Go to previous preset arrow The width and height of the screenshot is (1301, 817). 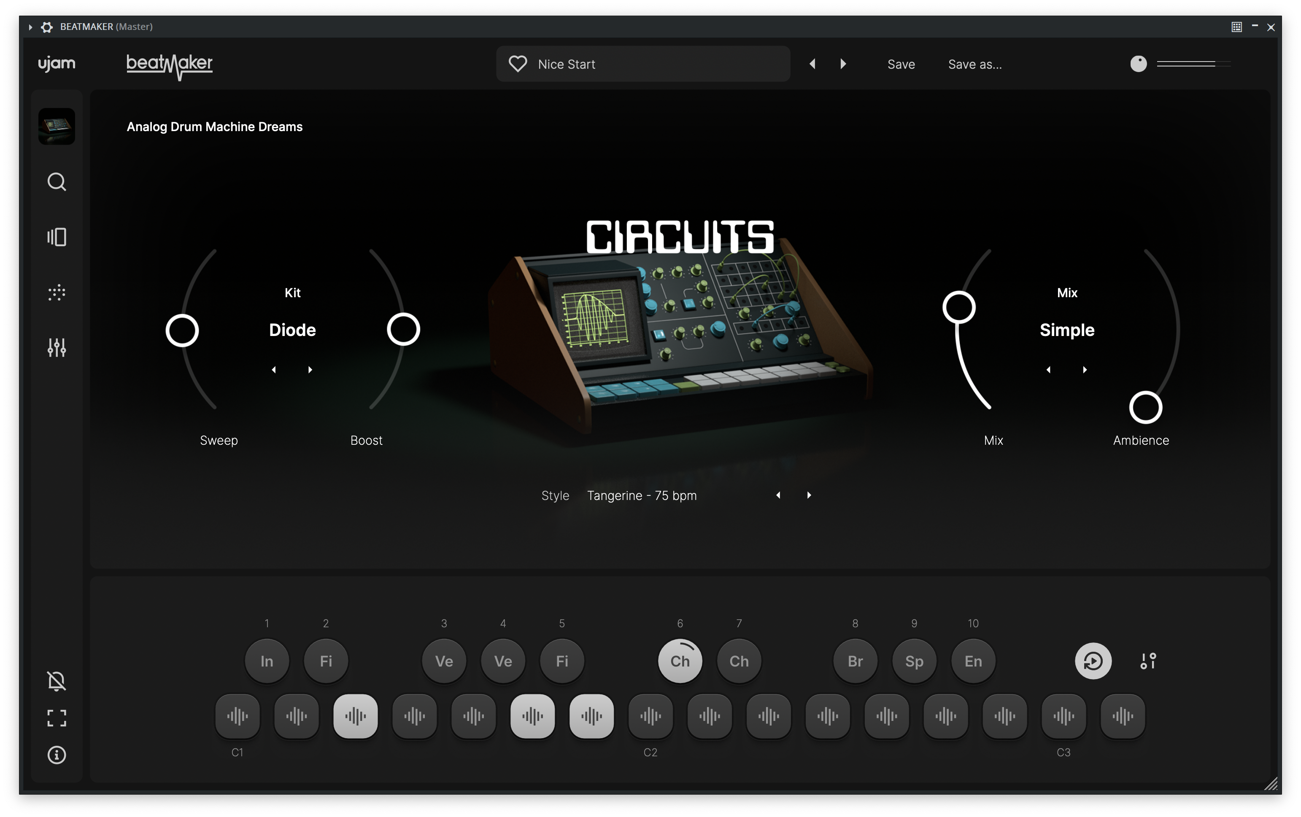pyautogui.click(x=812, y=64)
